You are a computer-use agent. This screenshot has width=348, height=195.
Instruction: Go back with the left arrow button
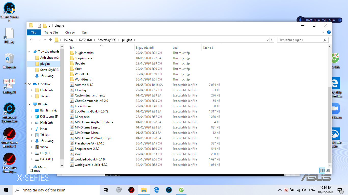32,40
